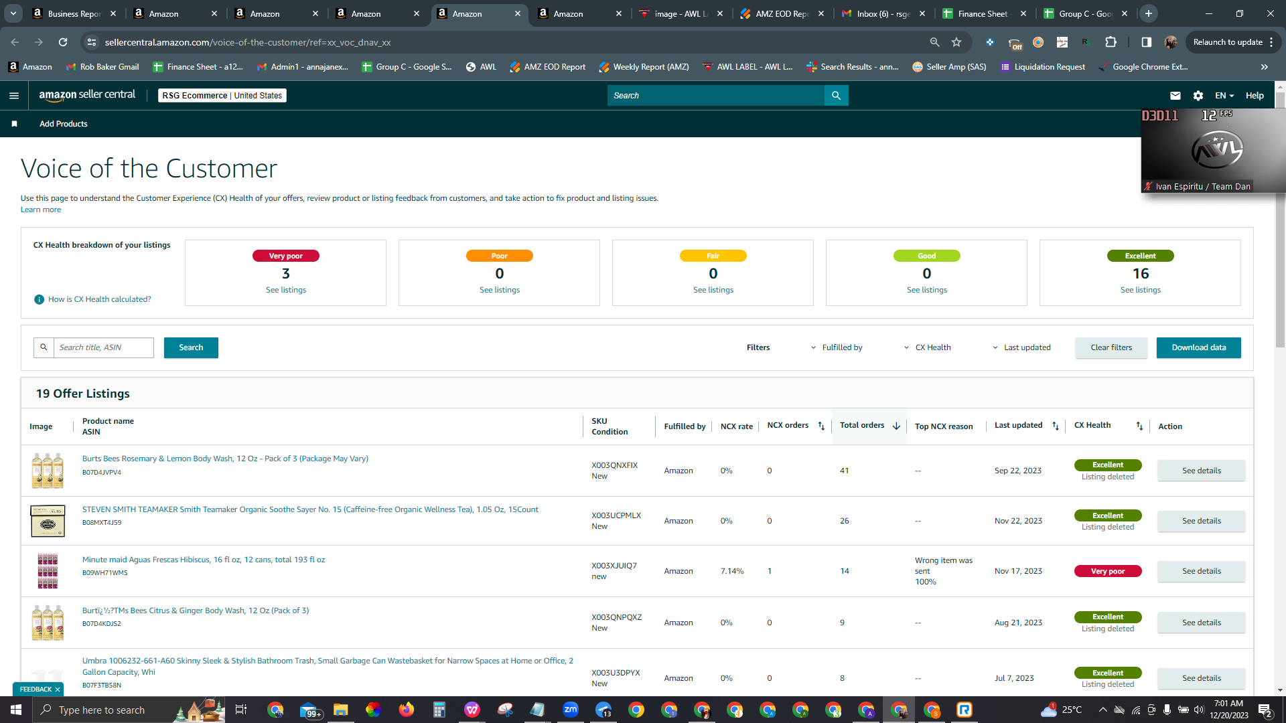Click See listings under Very poor

[x=286, y=290]
